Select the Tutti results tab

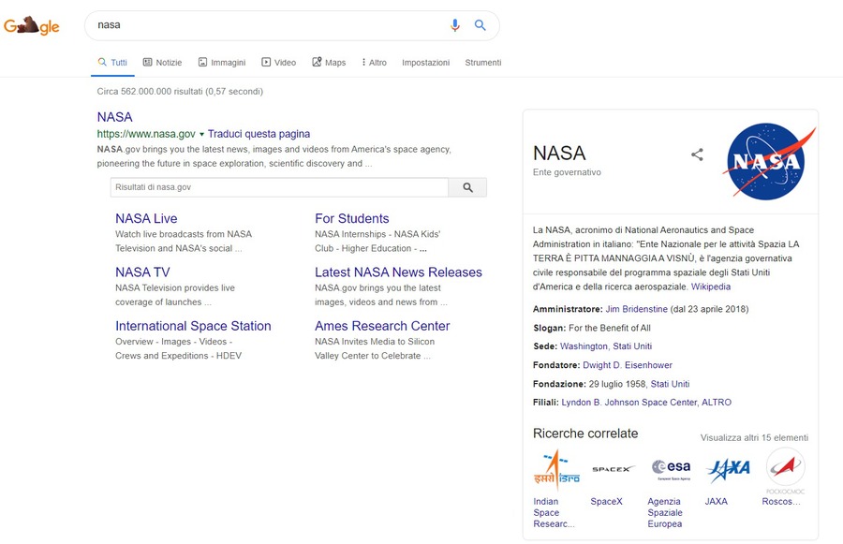[112, 63]
